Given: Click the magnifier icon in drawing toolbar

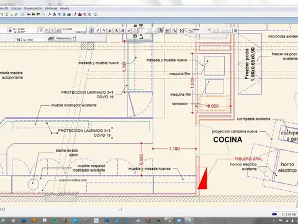Looking at the screenshot, I should [x=174, y=30].
